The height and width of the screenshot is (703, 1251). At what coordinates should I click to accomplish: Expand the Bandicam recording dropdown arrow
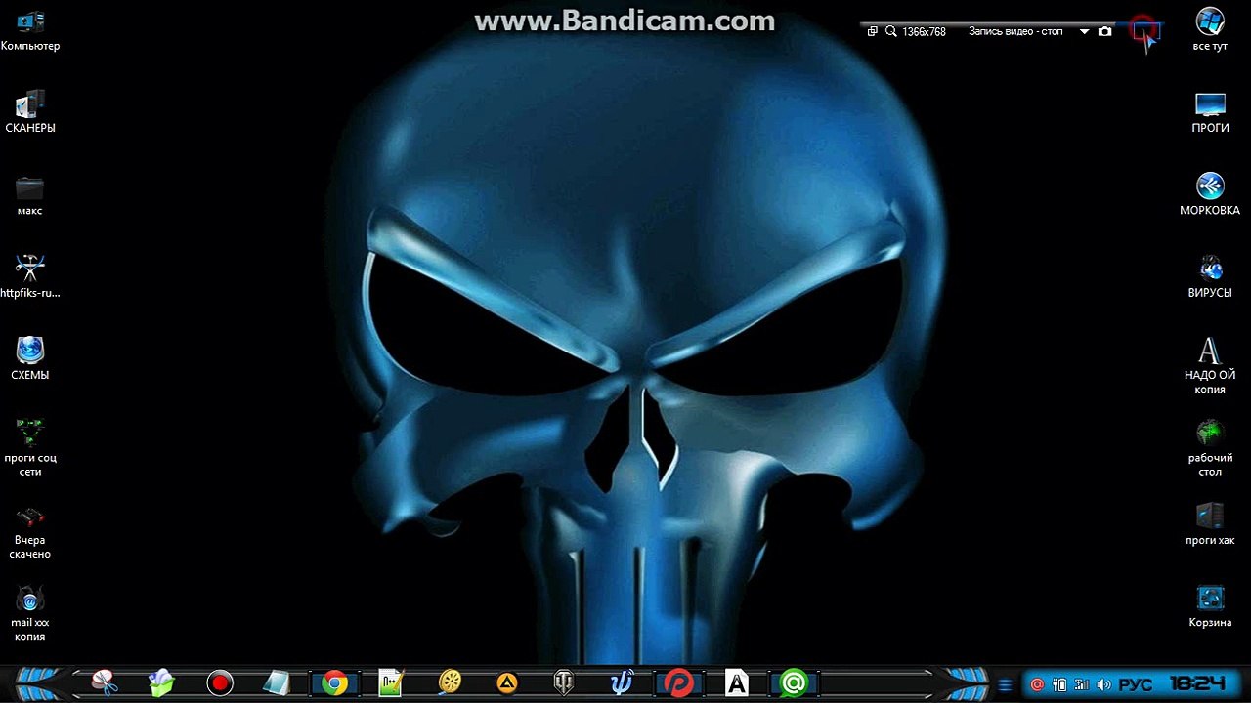[x=1084, y=31]
